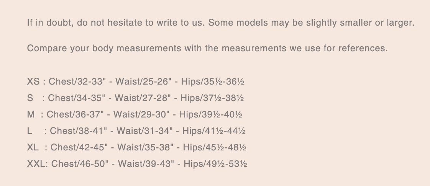The height and width of the screenshot is (186, 430).
Task: Click the S size measurements line
Action: pyautogui.click(x=135, y=98)
